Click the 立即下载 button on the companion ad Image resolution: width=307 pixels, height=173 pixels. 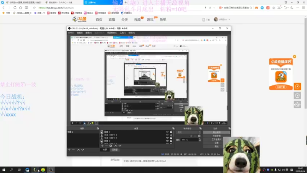[281, 87]
